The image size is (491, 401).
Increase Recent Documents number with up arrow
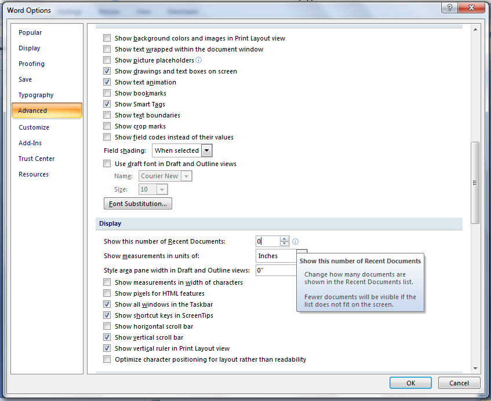[284, 239]
